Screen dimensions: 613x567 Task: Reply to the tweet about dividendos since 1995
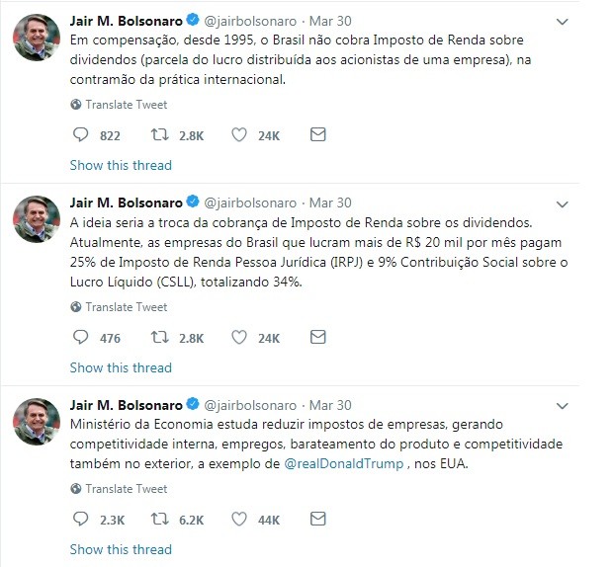pos(82,134)
